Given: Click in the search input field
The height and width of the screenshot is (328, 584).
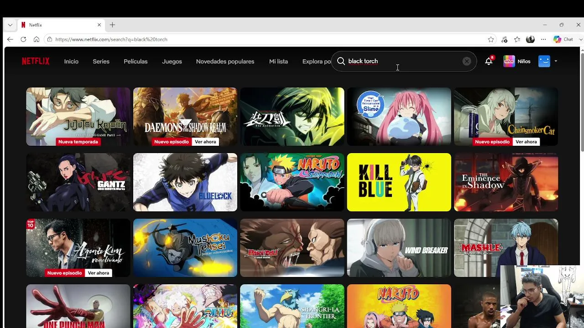Looking at the screenshot, I should [x=403, y=61].
